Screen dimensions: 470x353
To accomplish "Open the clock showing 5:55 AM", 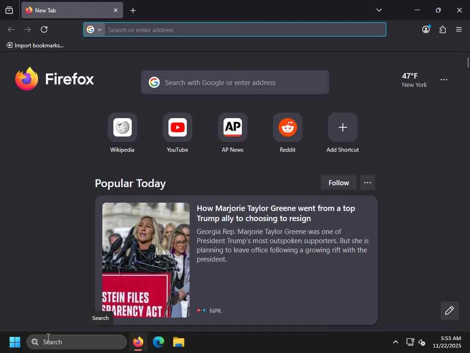I will click(447, 342).
